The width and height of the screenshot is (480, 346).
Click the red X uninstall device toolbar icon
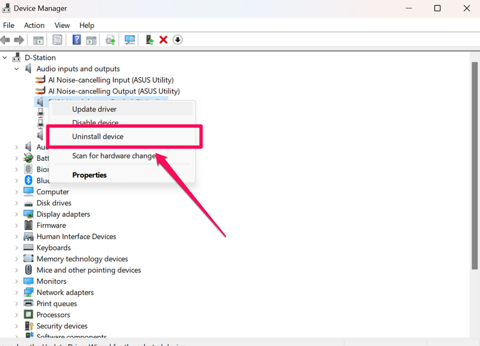163,40
